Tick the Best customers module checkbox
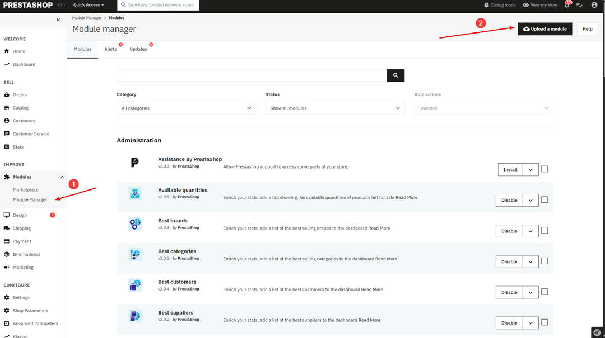 pyautogui.click(x=544, y=292)
